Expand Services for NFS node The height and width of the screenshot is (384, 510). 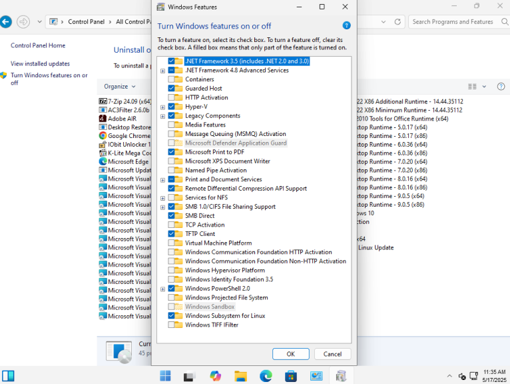pyautogui.click(x=162, y=198)
